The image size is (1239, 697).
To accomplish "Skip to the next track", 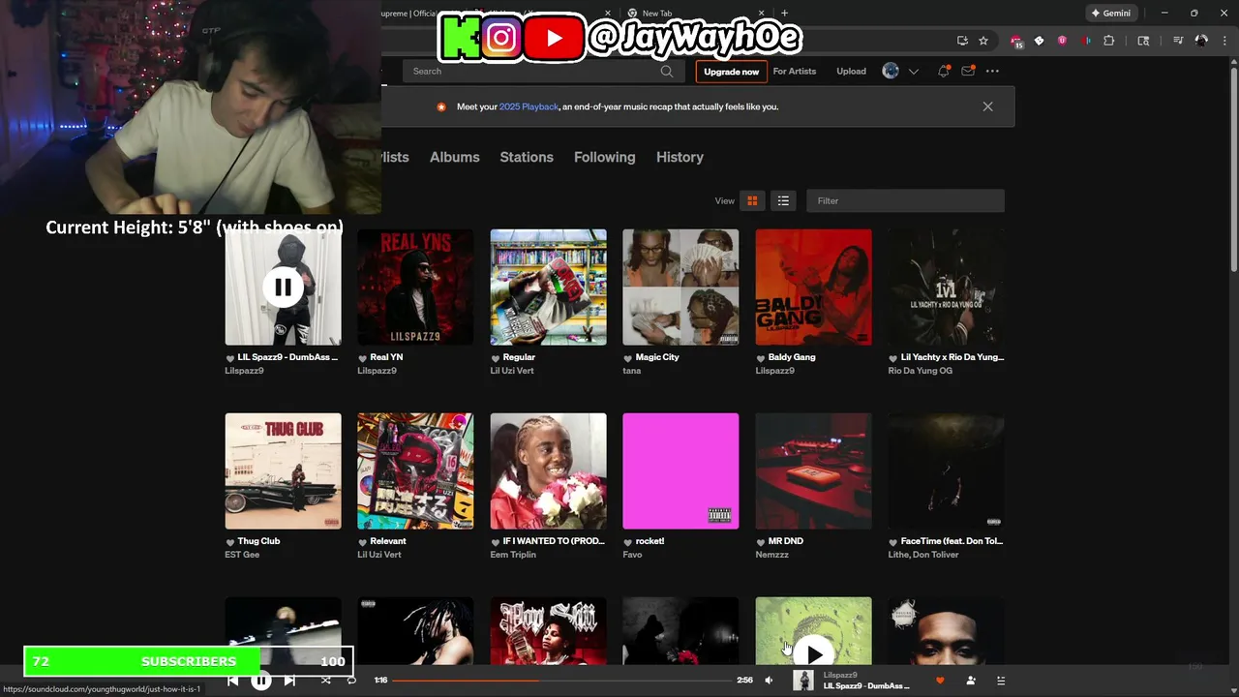I will (289, 681).
